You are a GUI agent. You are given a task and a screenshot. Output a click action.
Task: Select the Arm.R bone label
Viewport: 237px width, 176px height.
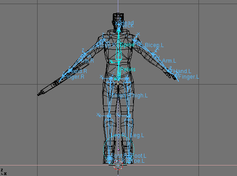(x=87, y=61)
